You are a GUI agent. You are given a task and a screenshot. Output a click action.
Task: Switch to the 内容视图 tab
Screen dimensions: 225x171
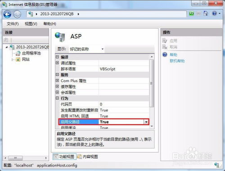click(88, 157)
